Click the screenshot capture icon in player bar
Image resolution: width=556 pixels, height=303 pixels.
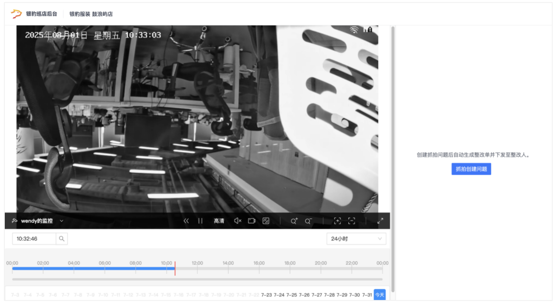266,221
